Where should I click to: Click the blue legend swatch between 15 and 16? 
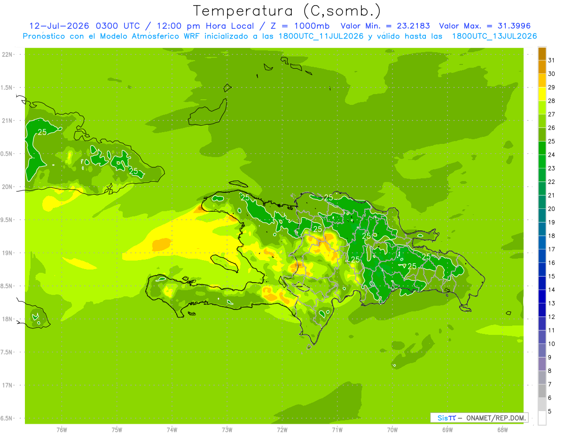click(x=542, y=270)
